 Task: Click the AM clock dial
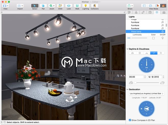coord(146,65)
